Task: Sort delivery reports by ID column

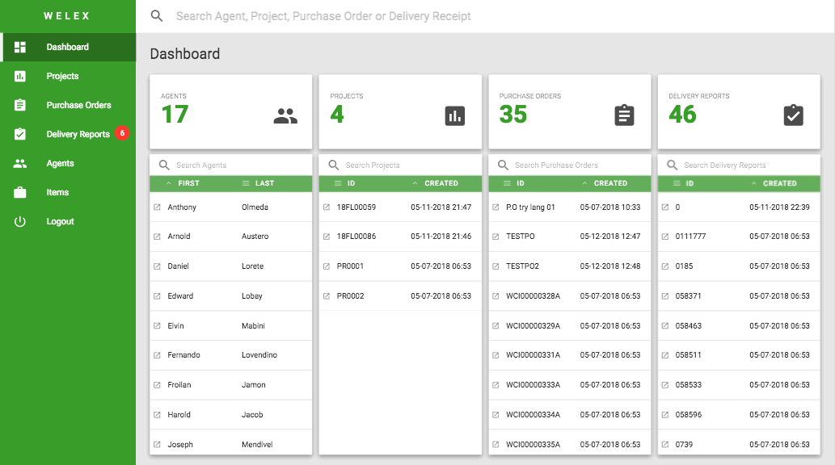Action: (684, 183)
